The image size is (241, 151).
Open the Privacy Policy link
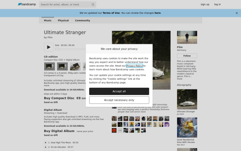[134, 66]
